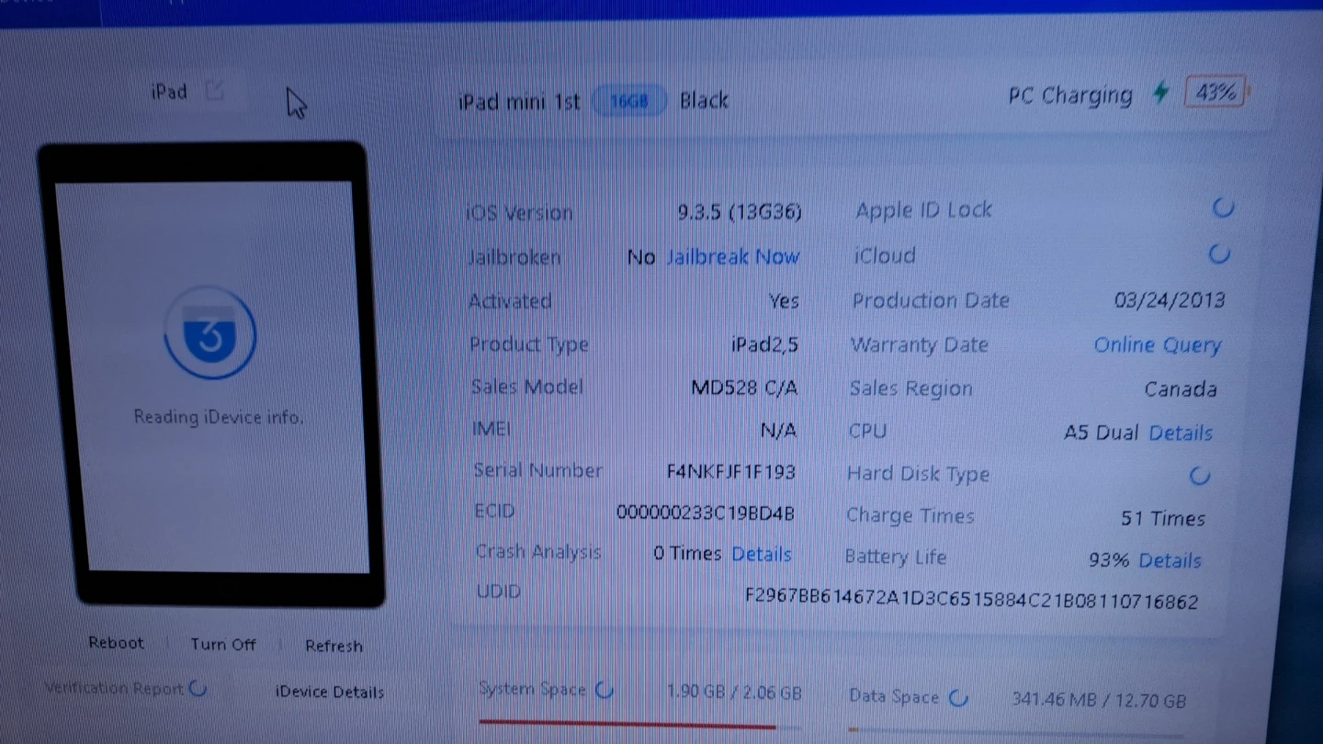This screenshot has height=744, width=1323.
Task: Click the iCloud status loading spinner
Action: coord(1219,254)
